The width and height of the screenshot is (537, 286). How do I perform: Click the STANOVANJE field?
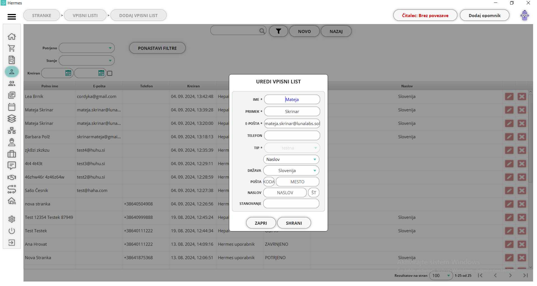point(291,203)
